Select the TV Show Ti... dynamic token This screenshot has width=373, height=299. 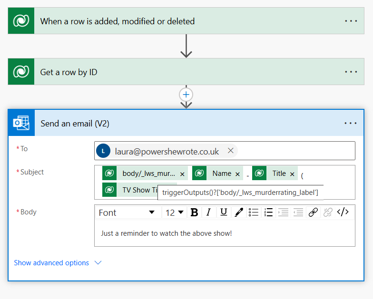click(130, 190)
